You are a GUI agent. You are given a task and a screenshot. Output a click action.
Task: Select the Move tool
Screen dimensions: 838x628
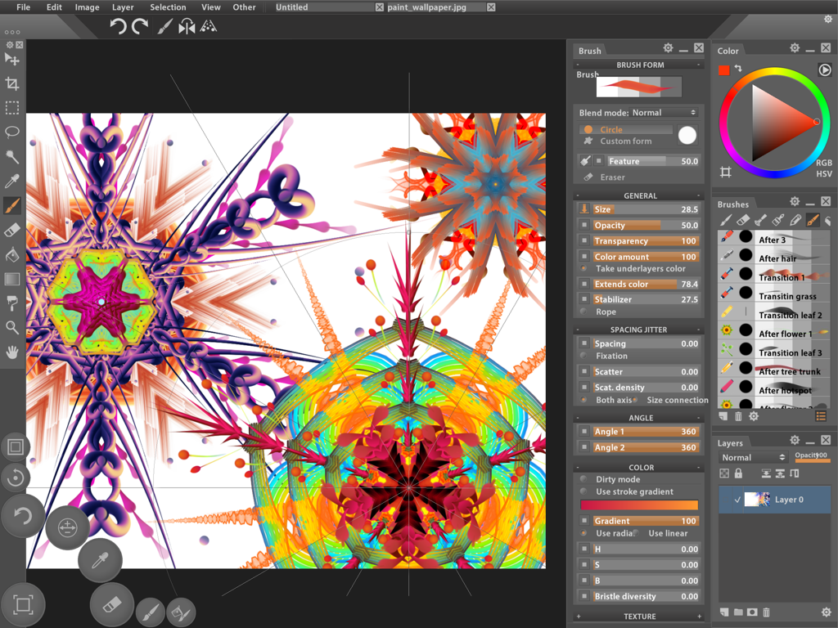12,59
